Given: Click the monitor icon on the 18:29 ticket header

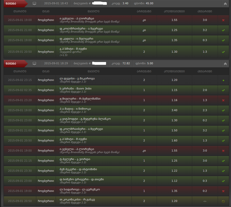Looking at the screenshot, I should [34, 64].
